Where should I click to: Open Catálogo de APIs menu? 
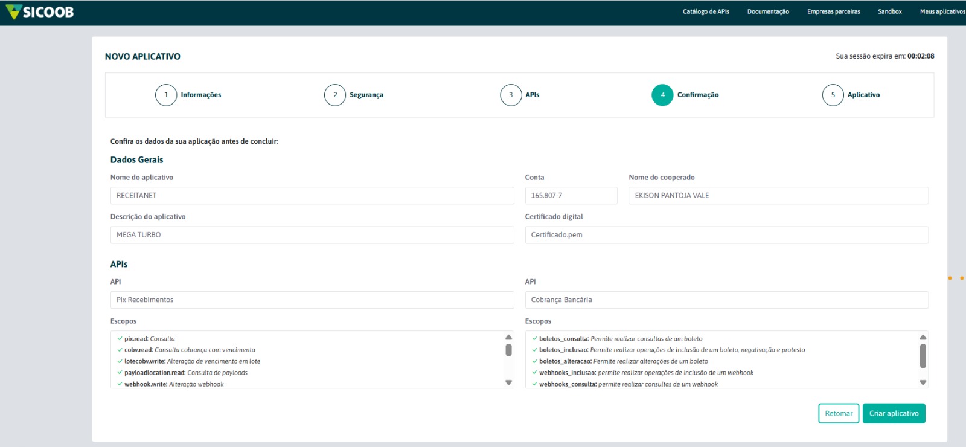point(706,11)
